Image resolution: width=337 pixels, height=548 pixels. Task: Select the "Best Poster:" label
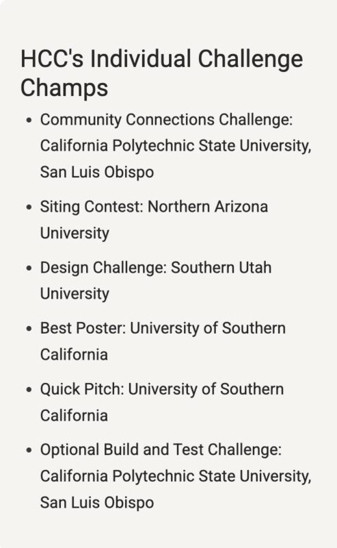[x=83, y=329]
